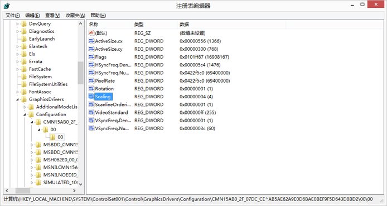Open the 编辑(E) menu
The height and width of the screenshot is (206, 387).
pyautogui.click(x=32, y=15)
